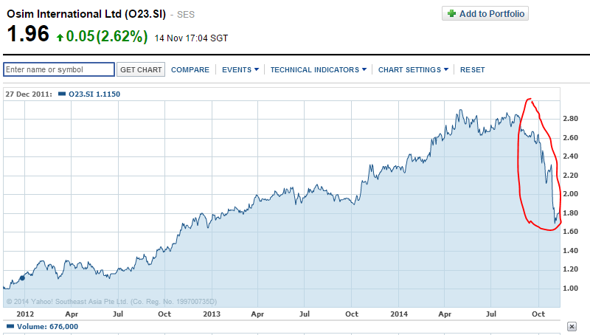
Task: Click the Osim International Ltd (O23.SI) title
Action: pos(86,14)
